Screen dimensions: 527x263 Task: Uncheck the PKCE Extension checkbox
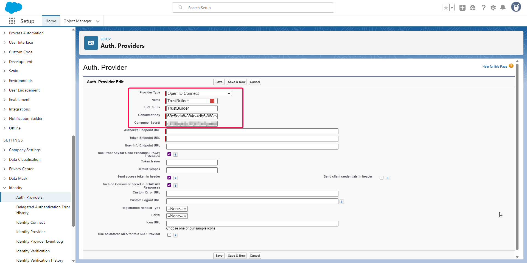click(169, 154)
